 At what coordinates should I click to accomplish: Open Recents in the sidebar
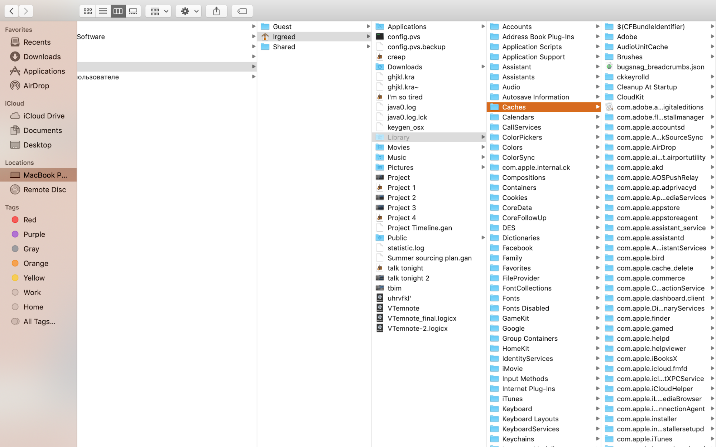[38, 42]
